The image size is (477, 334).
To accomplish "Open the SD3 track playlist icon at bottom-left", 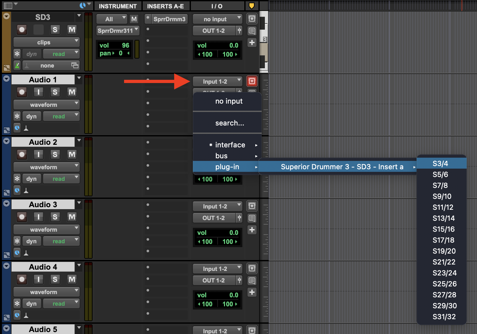I will 6,68.
